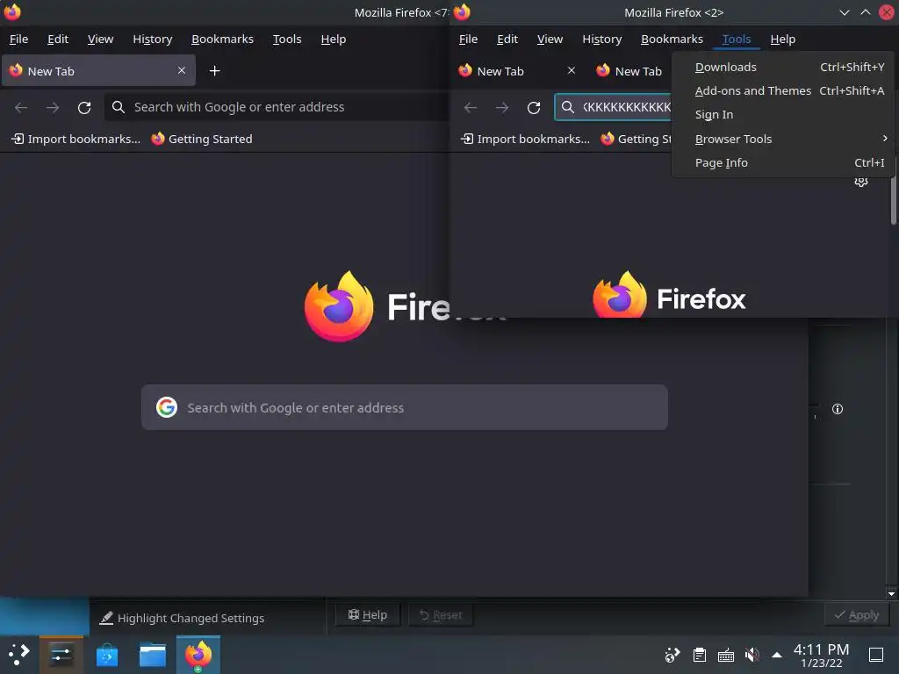Open Page Info from Tools menu
Image resolution: width=899 pixels, height=674 pixels.
point(782,162)
